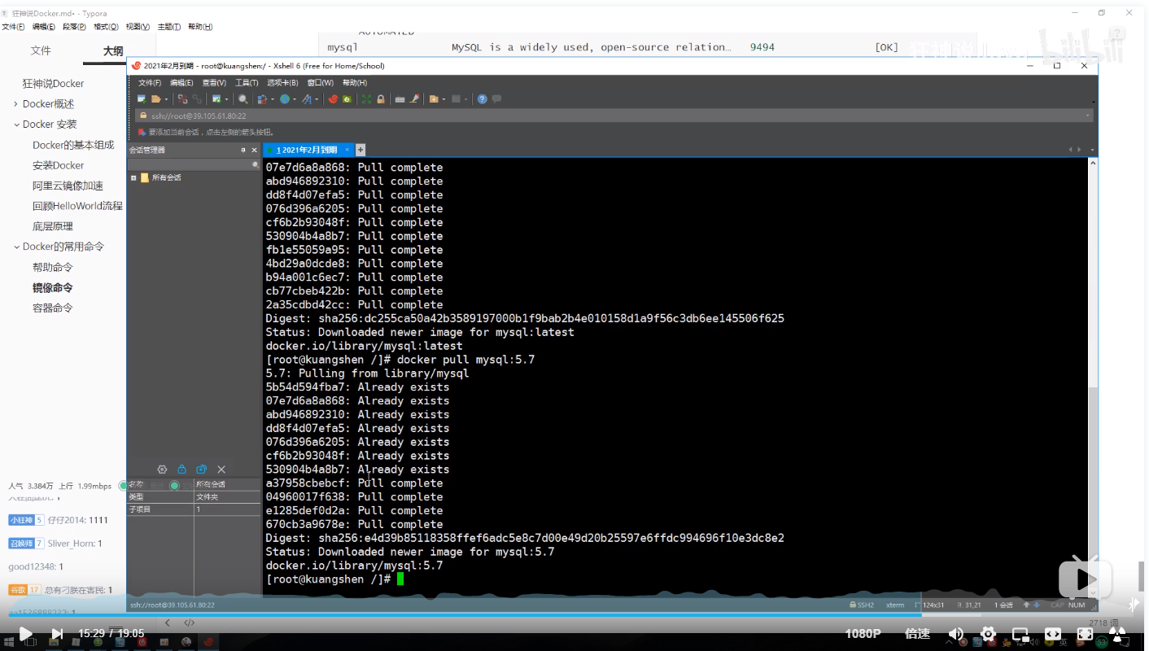1149x651 pixels.
Task: Click the magnifier Find icon in Xshell toolbar
Action: pyautogui.click(x=242, y=99)
